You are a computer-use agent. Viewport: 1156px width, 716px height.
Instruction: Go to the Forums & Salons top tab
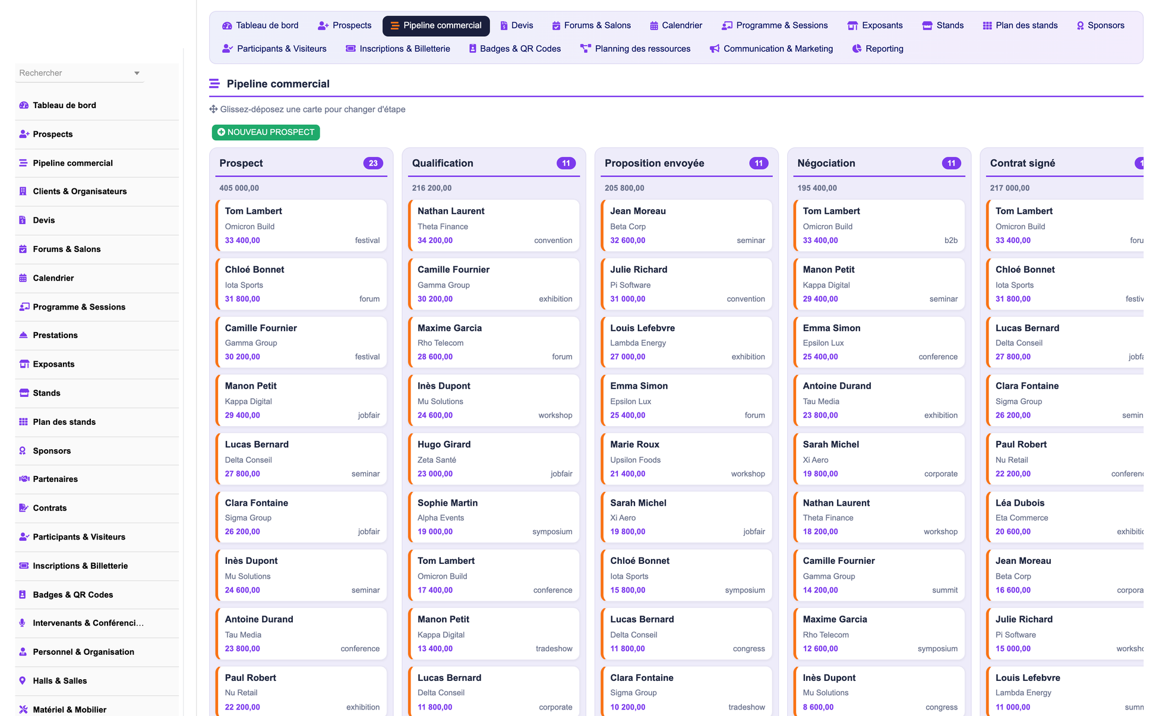(592, 26)
